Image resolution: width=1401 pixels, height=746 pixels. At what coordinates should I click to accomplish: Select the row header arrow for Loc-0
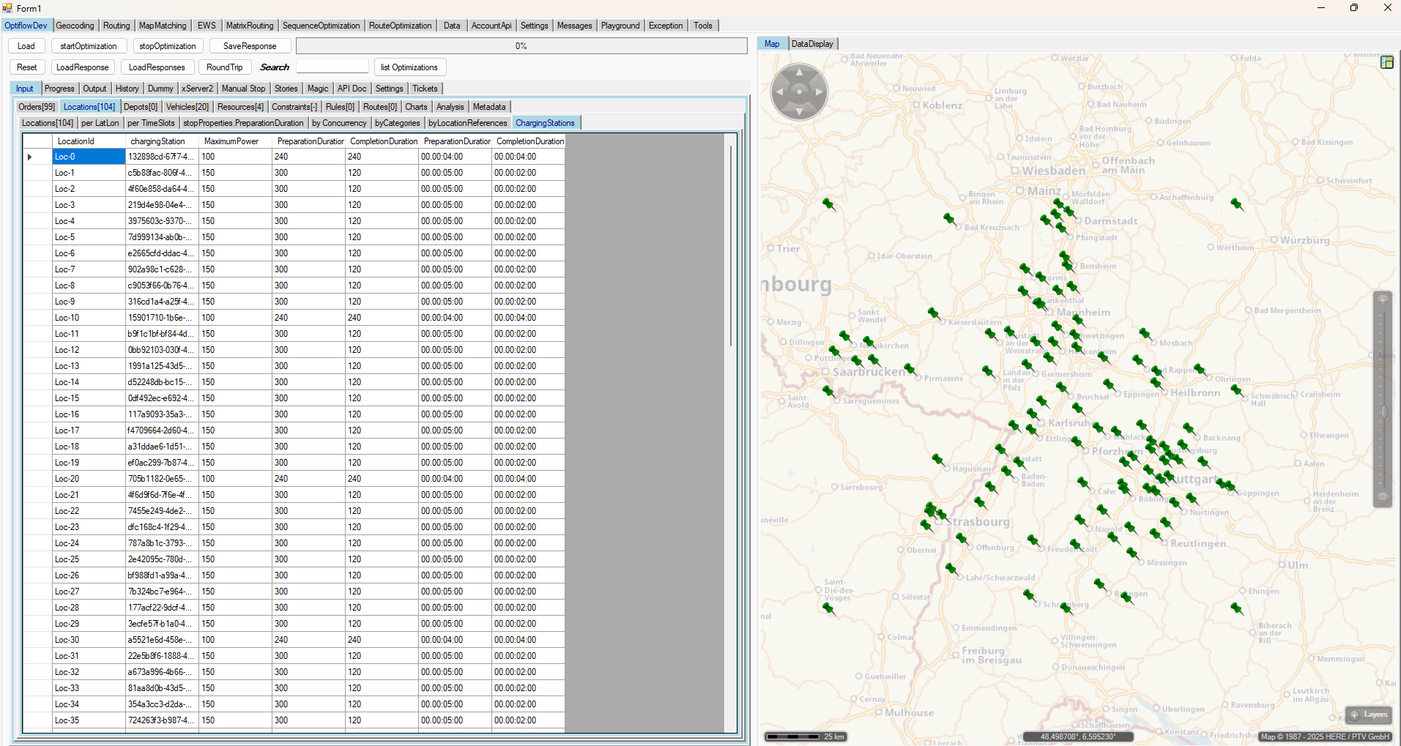[x=30, y=157]
